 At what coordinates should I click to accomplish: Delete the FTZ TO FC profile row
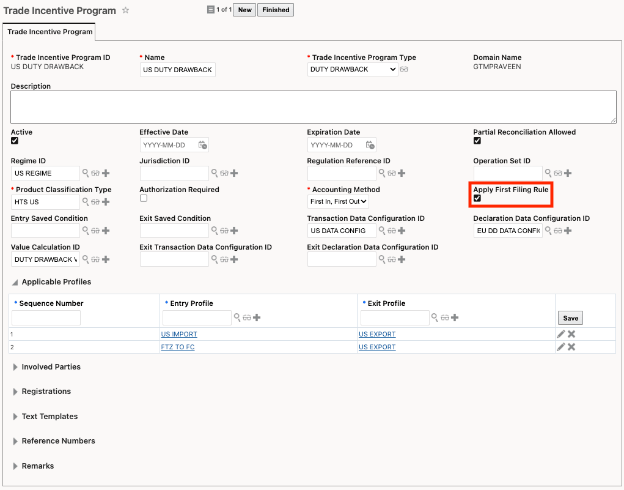[x=571, y=347]
